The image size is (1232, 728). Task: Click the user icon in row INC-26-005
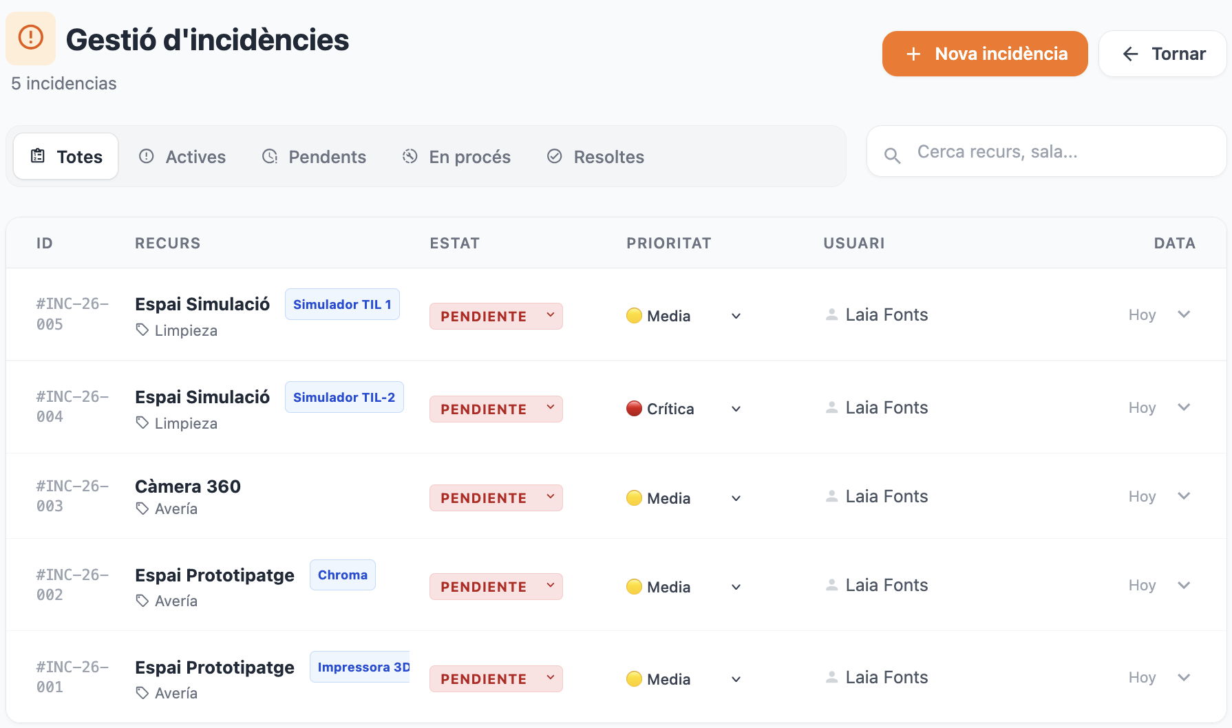tap(831, 314)
